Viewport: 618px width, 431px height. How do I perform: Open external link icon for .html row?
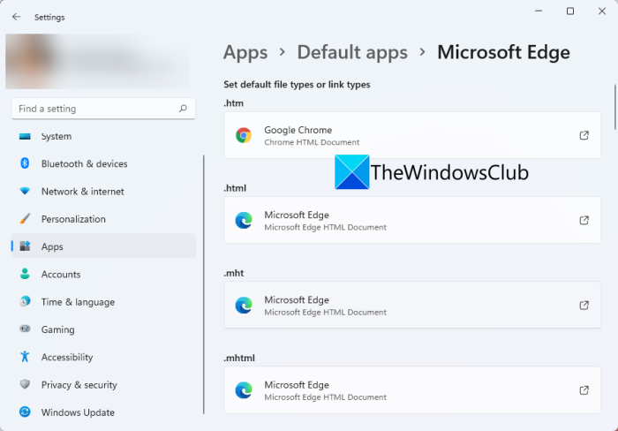pos(584,220)
